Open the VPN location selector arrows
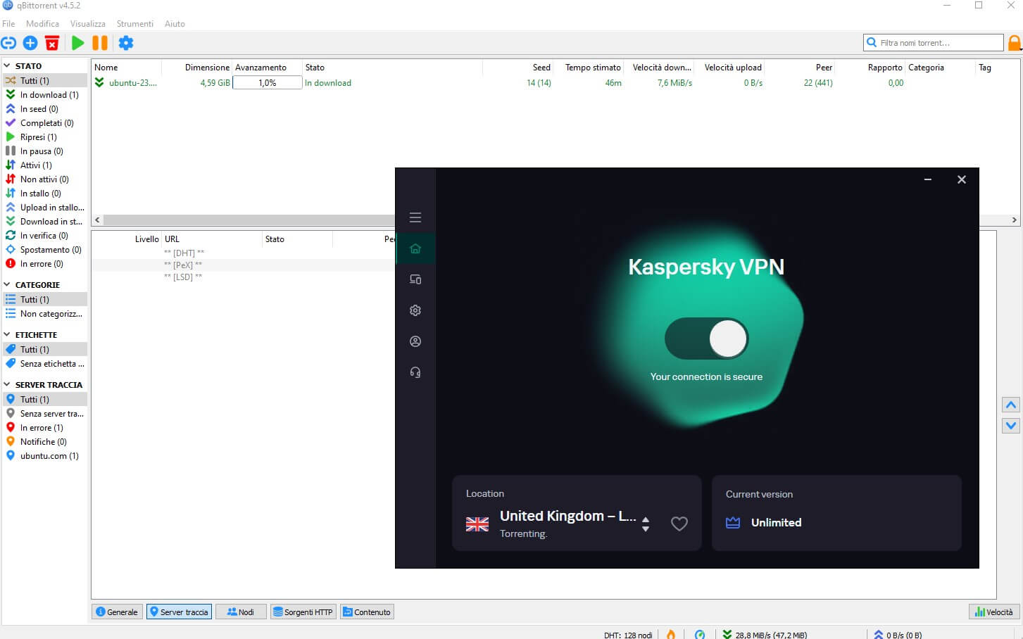The image size is (1023, 639). click(x=646, y=524)
